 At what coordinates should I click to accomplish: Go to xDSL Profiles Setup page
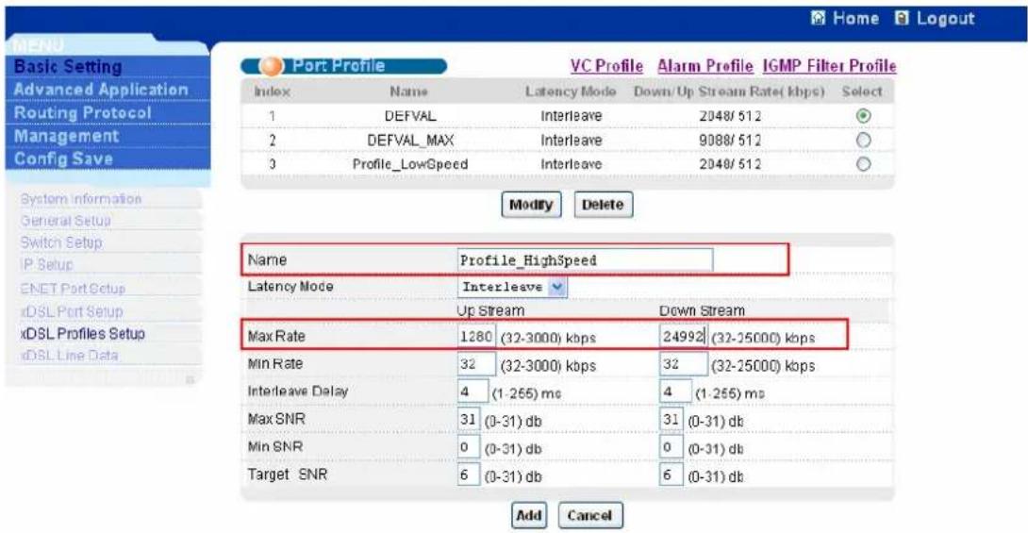coord(83,334)
